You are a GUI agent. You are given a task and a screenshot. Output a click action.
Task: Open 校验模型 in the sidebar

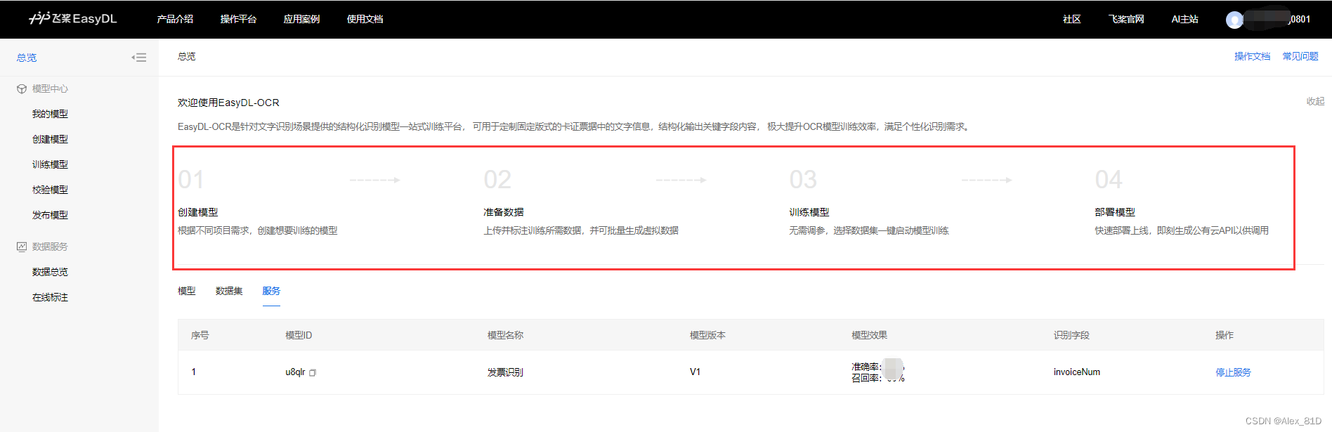50,190
